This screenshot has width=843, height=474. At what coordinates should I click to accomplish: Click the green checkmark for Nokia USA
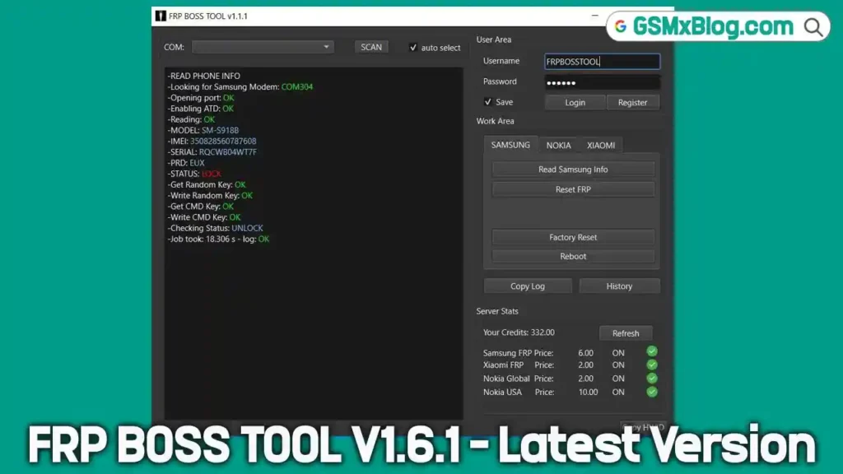[x=651, y=392]
